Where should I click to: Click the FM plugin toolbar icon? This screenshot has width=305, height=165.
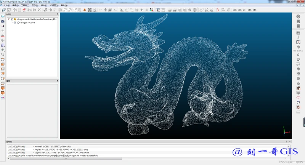point(175,10)
